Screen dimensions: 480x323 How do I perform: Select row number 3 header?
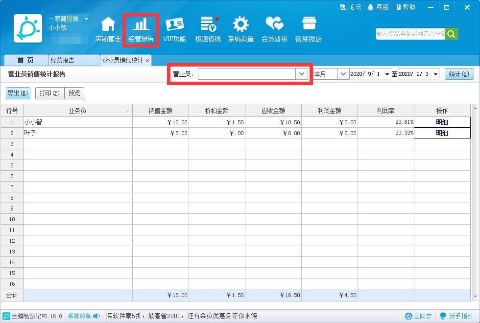coord(12,144)
